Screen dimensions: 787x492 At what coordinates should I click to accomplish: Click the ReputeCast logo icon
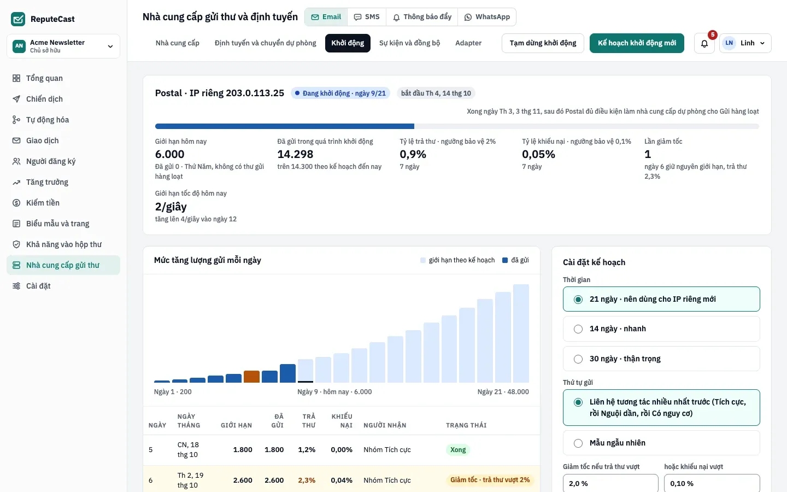pyautogui.click(x=18, y=19)
